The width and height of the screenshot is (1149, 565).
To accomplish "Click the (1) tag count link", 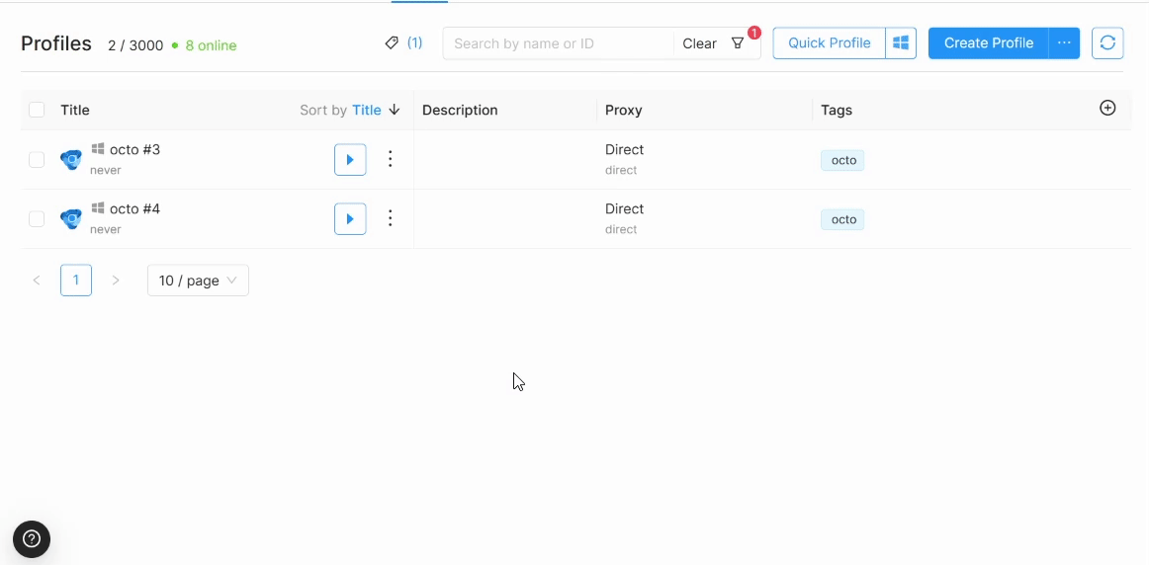I will pyautogui.click(x=414, y=43).
